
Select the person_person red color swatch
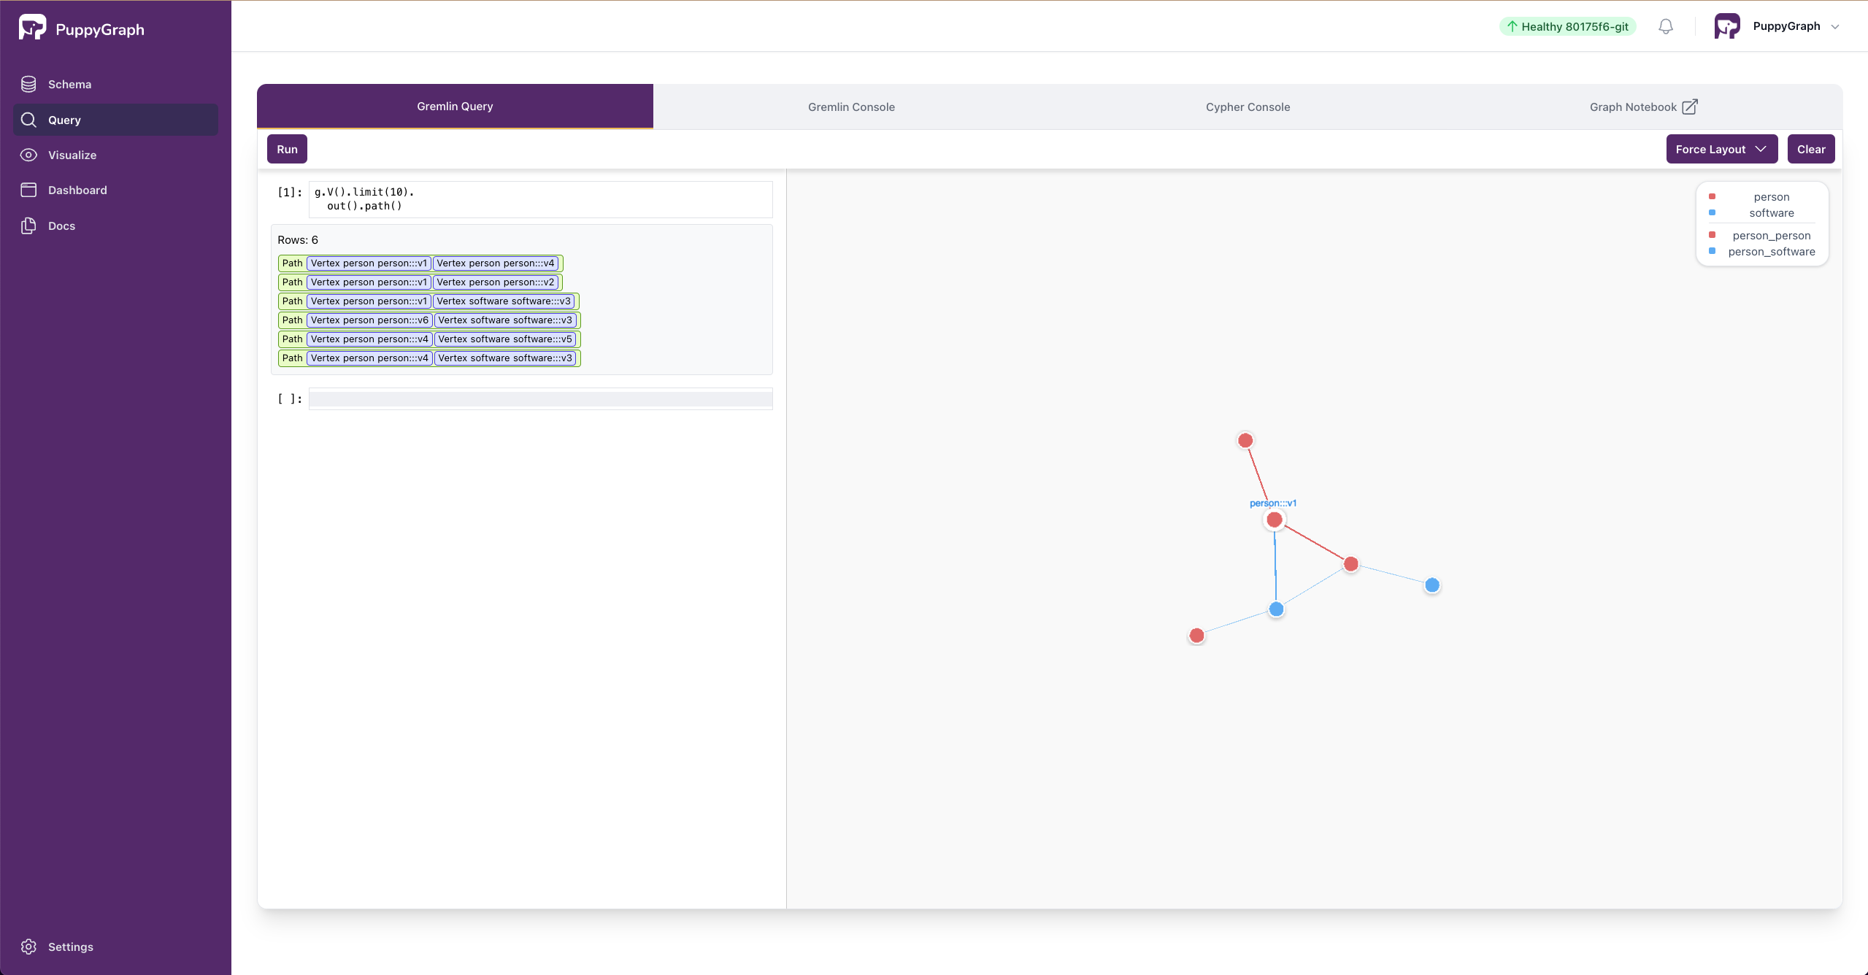(x=1713, y=234)
